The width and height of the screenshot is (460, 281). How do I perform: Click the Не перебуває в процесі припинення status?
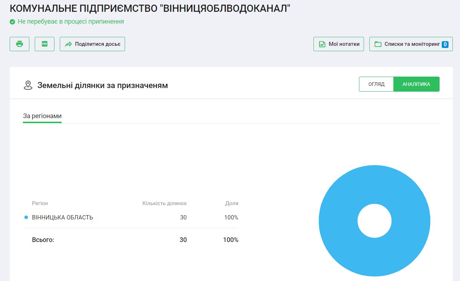pos(71,21)
